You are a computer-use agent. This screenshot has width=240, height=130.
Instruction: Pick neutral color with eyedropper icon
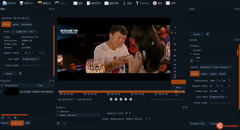point(126,113)
